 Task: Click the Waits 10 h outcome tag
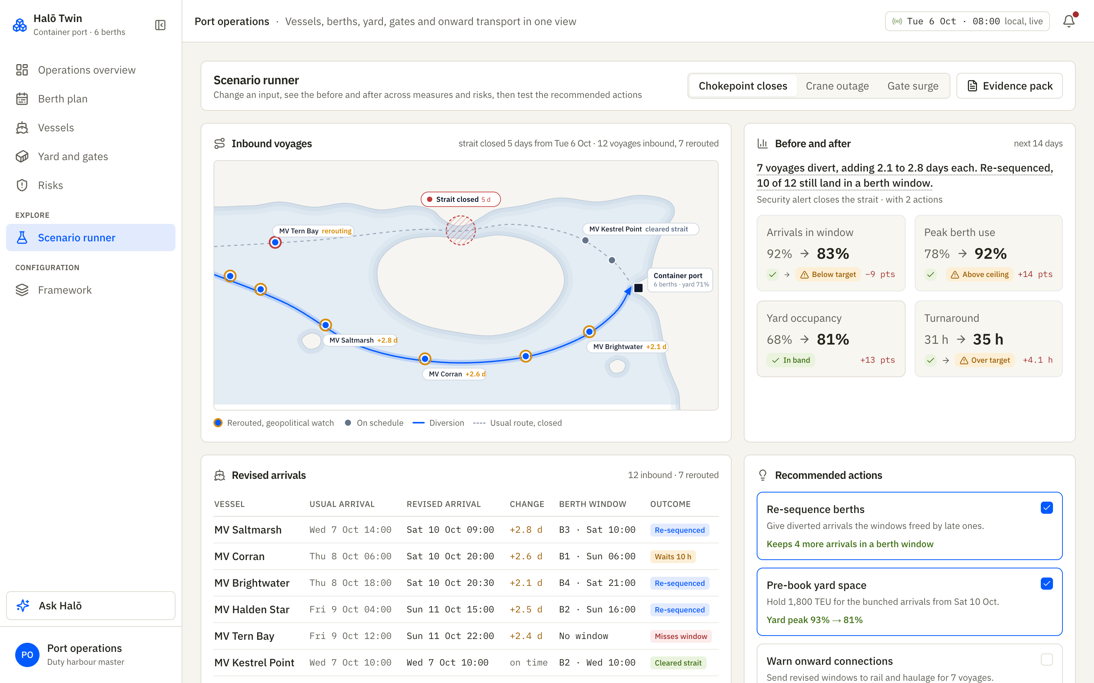point(673,557)
